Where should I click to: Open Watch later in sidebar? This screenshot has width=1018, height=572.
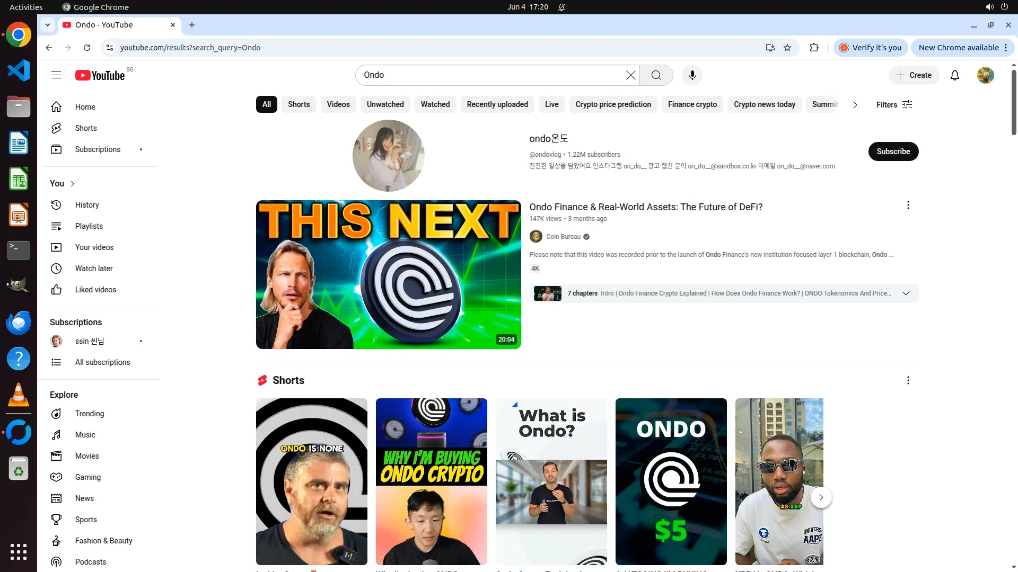point(94,269)
